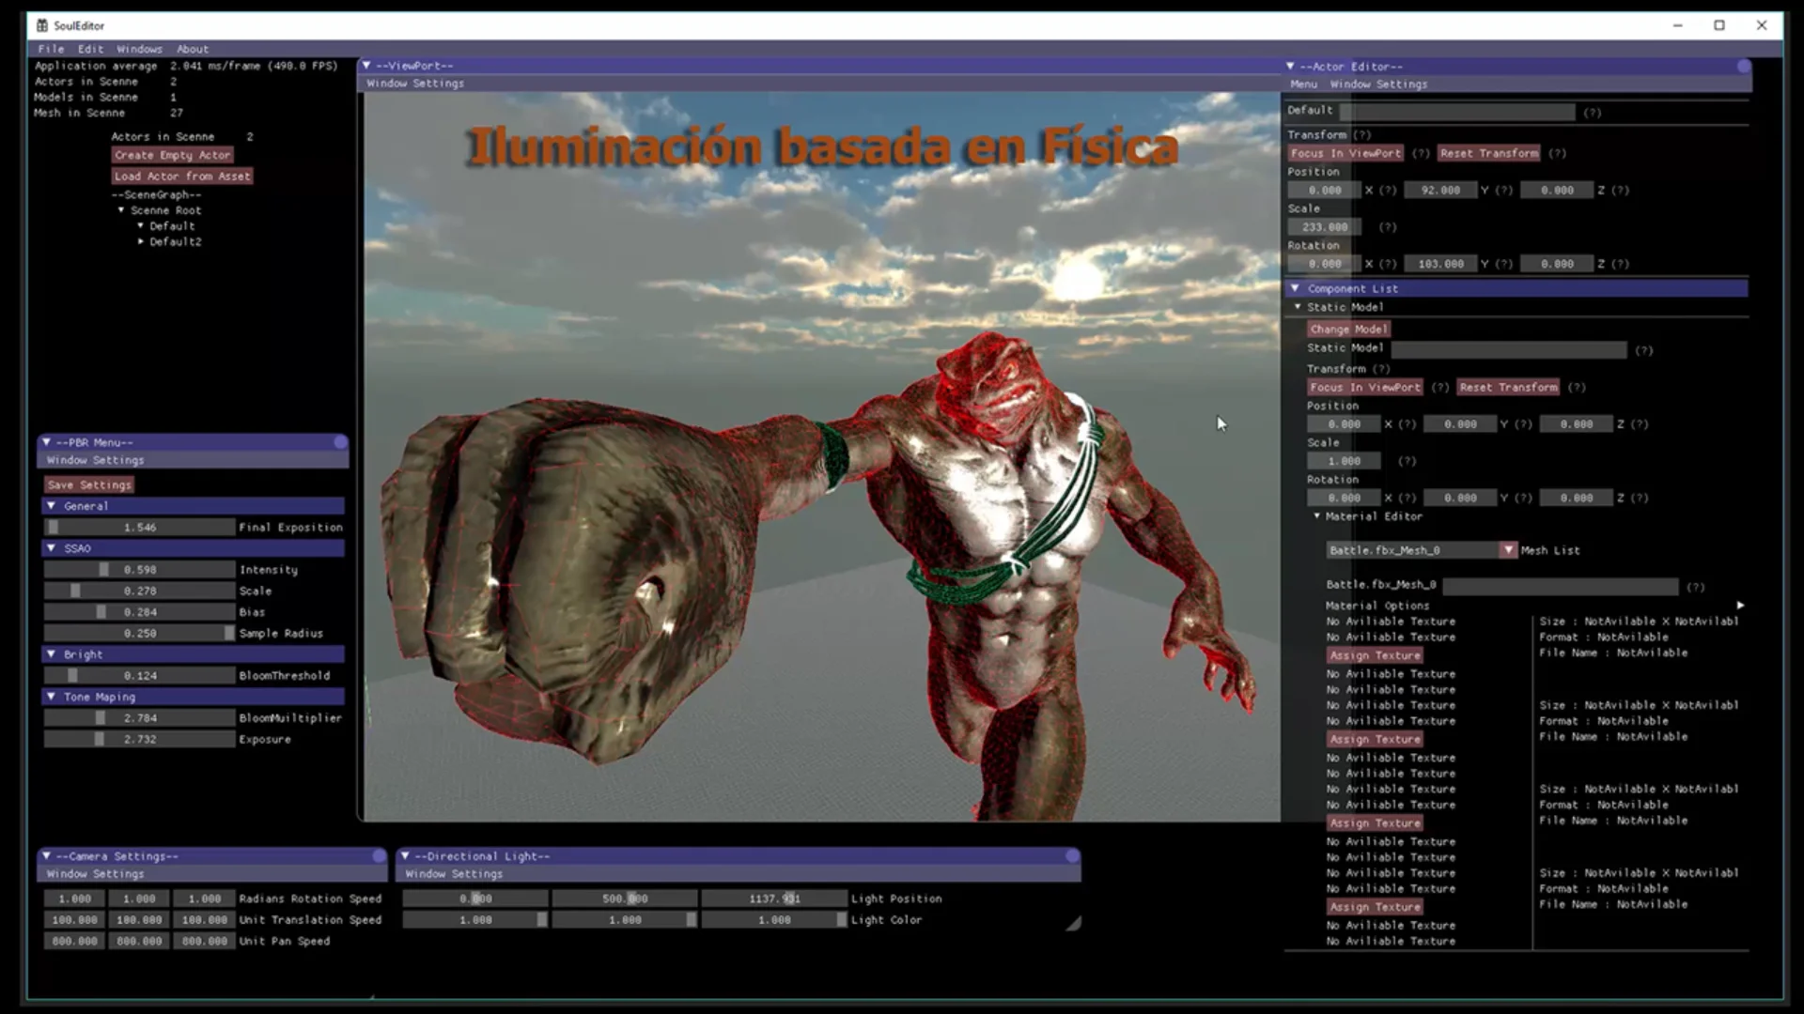Screen dimensions: 1804x1014
Task: Open the Mesh List dropdown arrow
Action: pyautogui.click(x=1508, y=550)
